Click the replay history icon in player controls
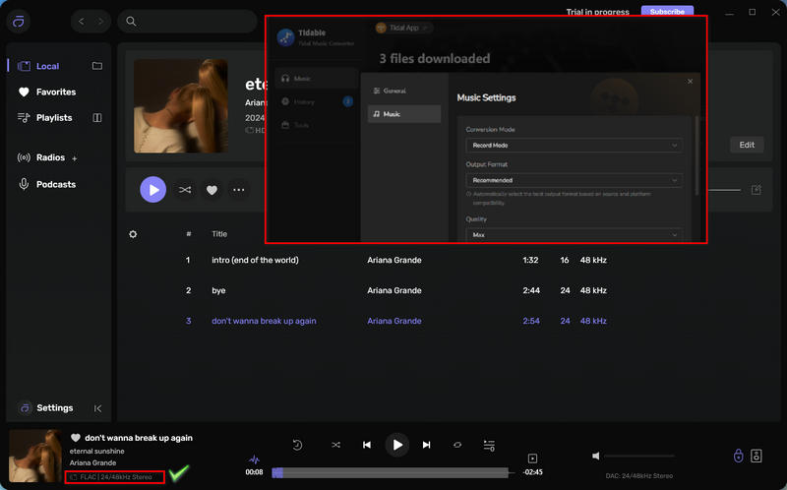The image size is (787, 490). click(297, 445)
